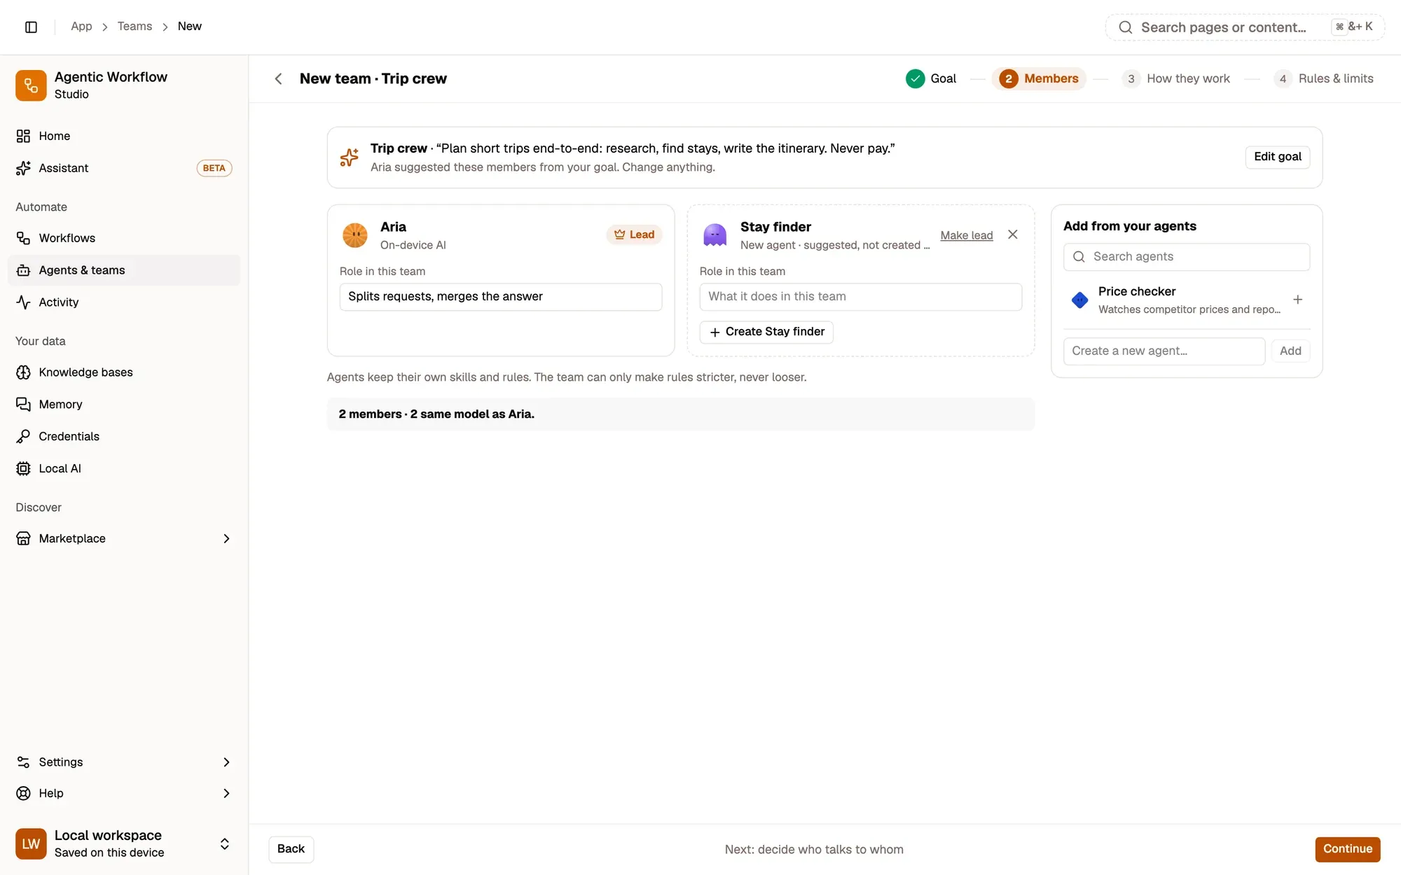Open Home from the sidebar
Viewport: 1401px width, 875px height.
124,136
